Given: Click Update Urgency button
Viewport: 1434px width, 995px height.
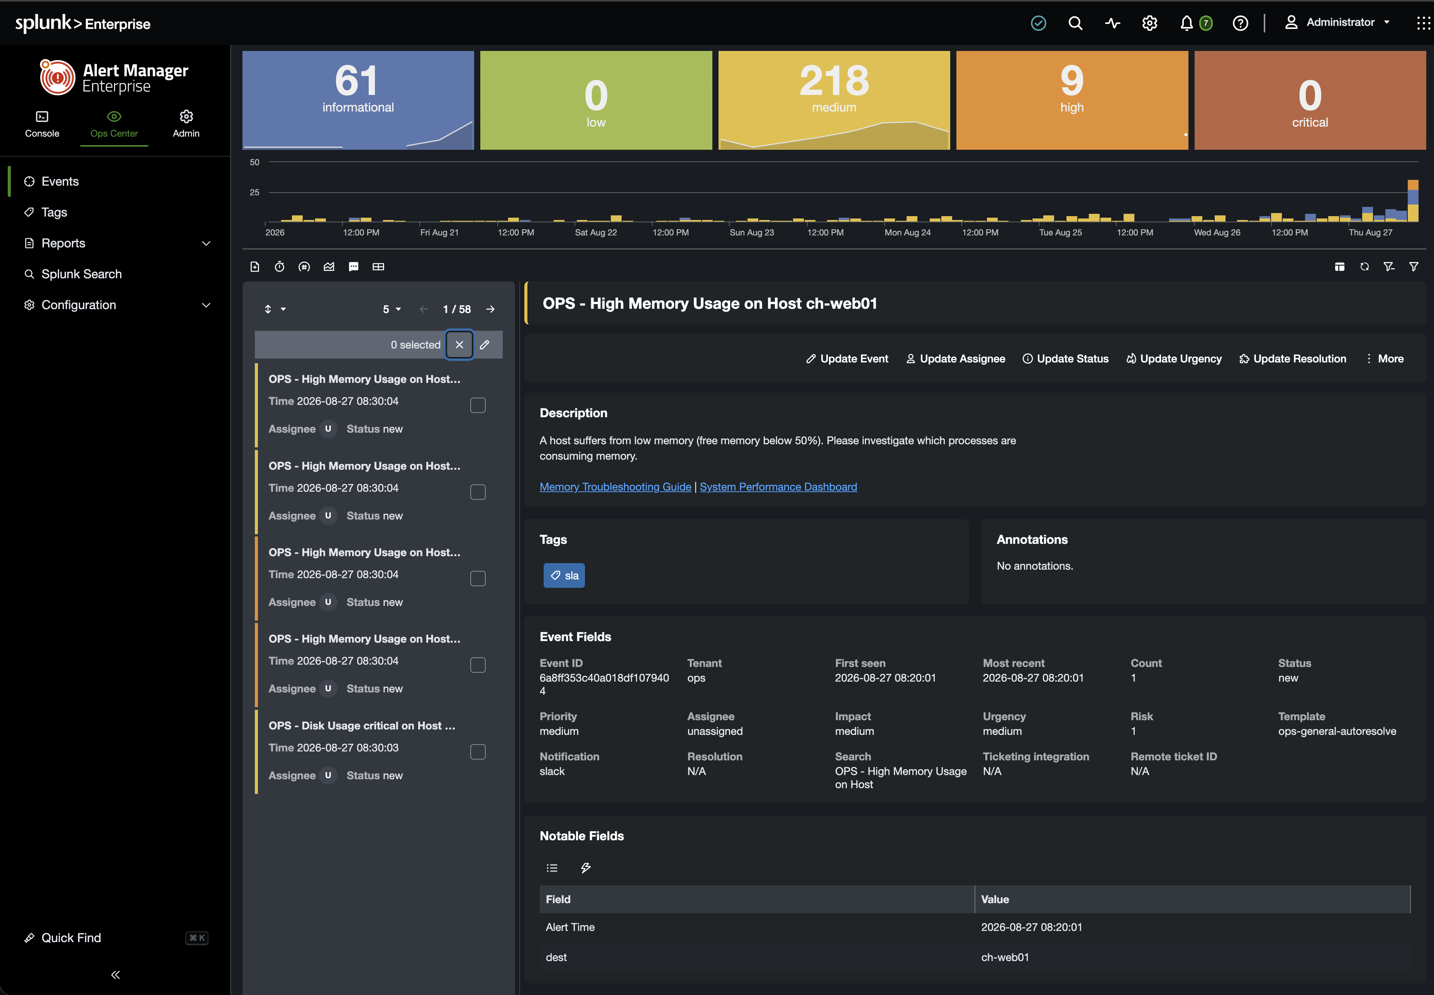Looking at the screenshot, I should [x=1174, y=359].
